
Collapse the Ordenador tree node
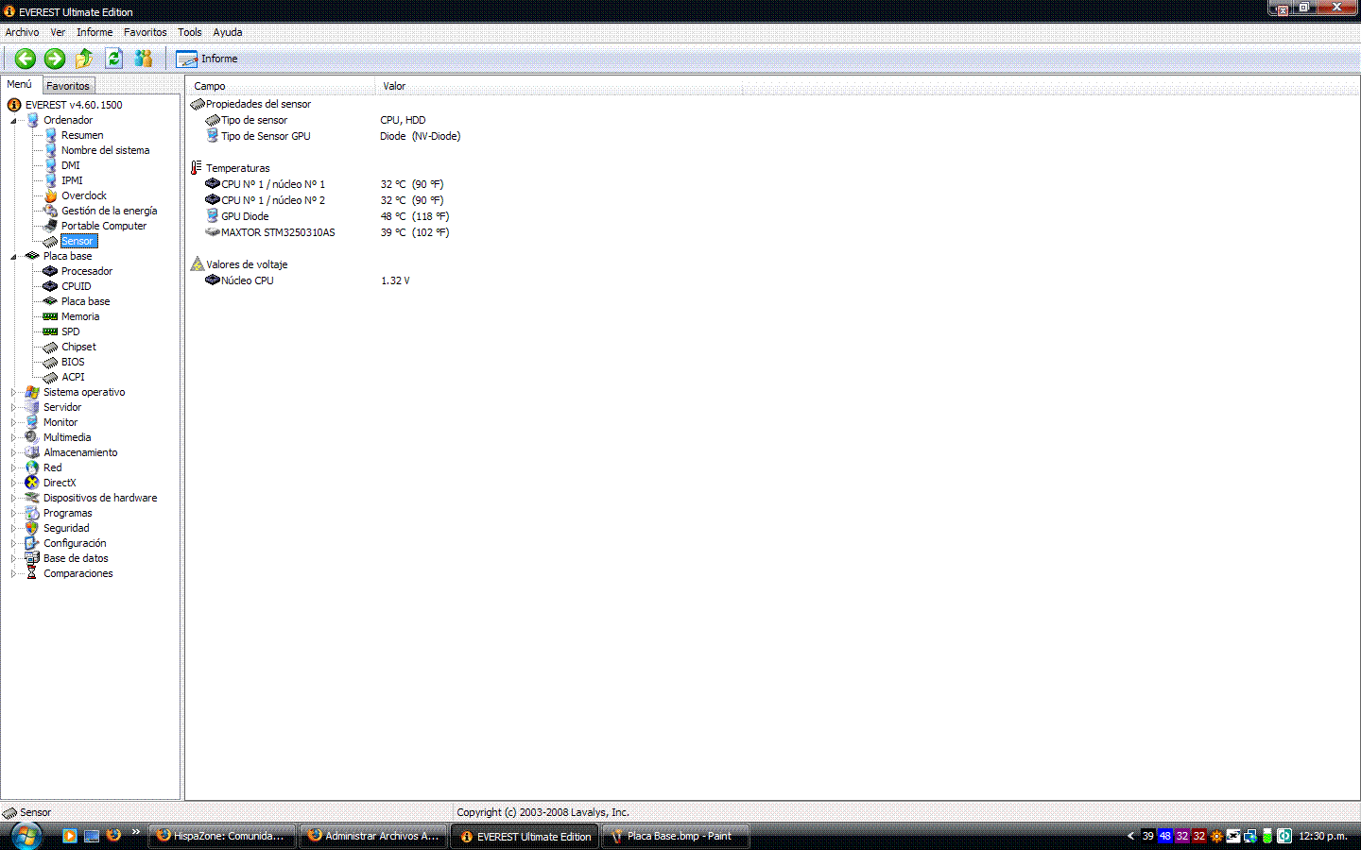click(x=13, y=121)
